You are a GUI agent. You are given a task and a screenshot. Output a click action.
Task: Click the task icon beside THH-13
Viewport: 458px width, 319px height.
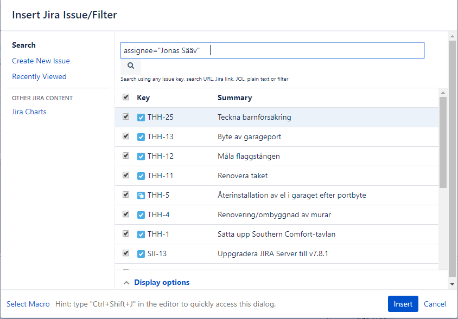pos(141,137)
